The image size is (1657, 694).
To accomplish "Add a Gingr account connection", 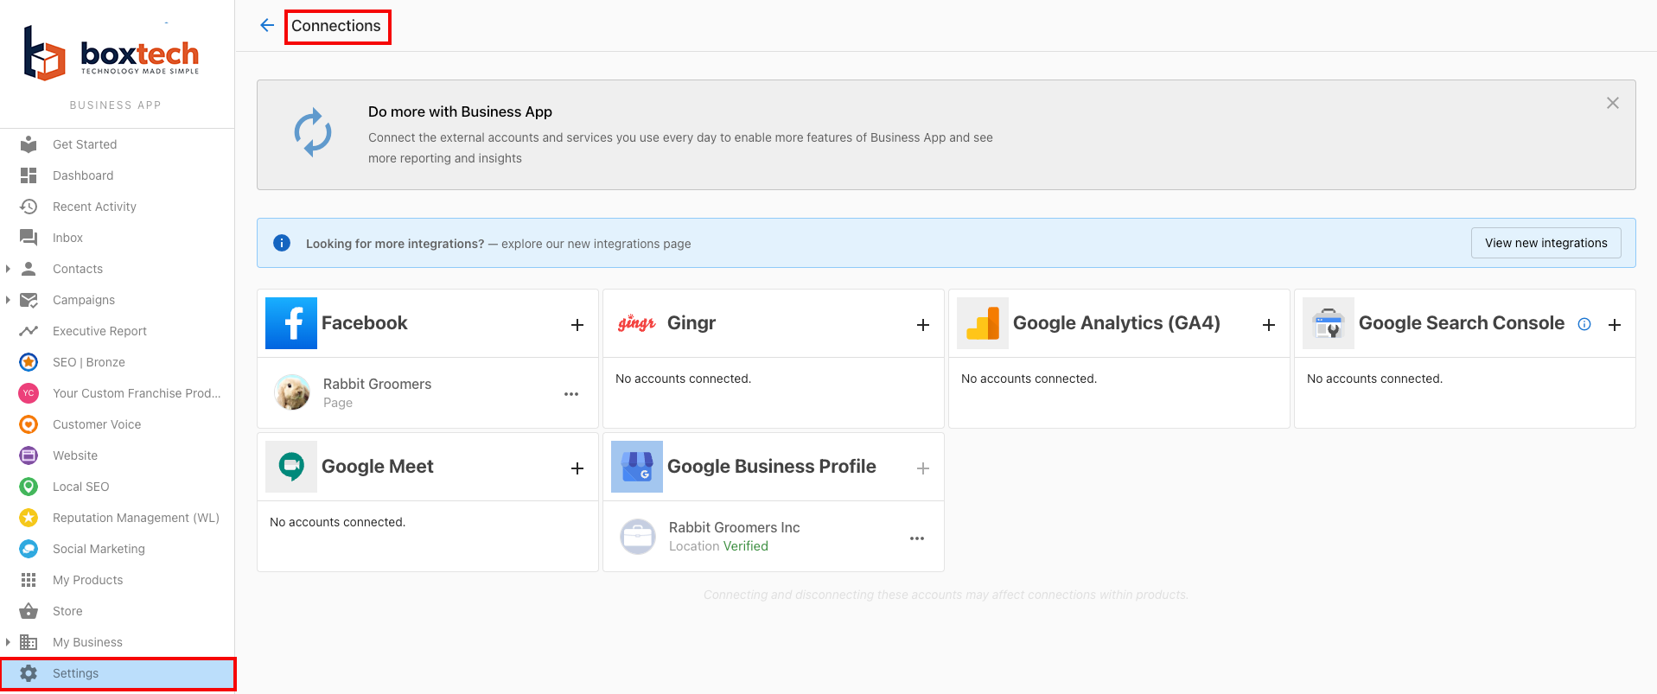I will (923, 325).
